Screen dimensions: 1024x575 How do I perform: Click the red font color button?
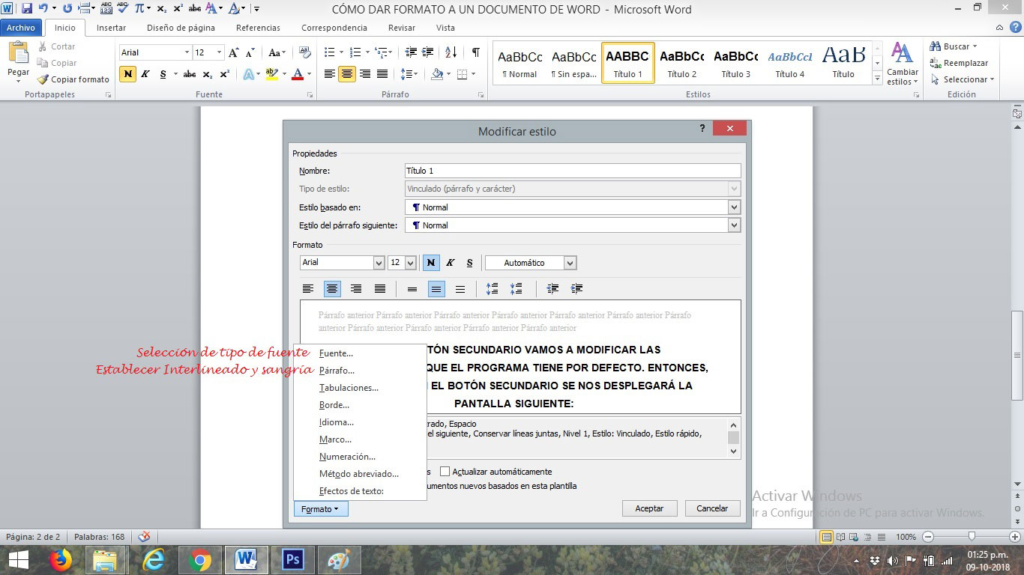(298, 74)
